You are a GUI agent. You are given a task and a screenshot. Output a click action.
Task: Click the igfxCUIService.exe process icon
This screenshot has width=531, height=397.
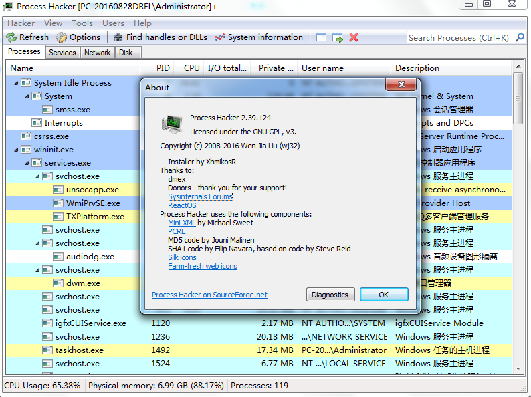(47, 323)
